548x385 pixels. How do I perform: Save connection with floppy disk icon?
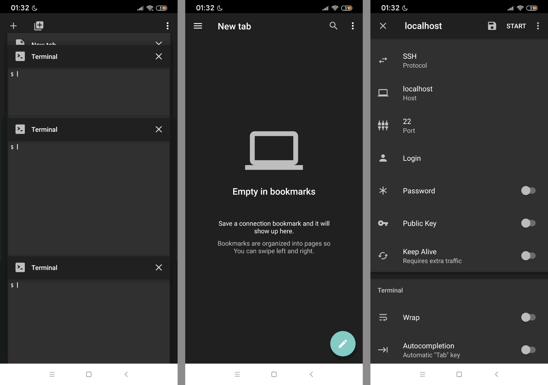point(492,26)
